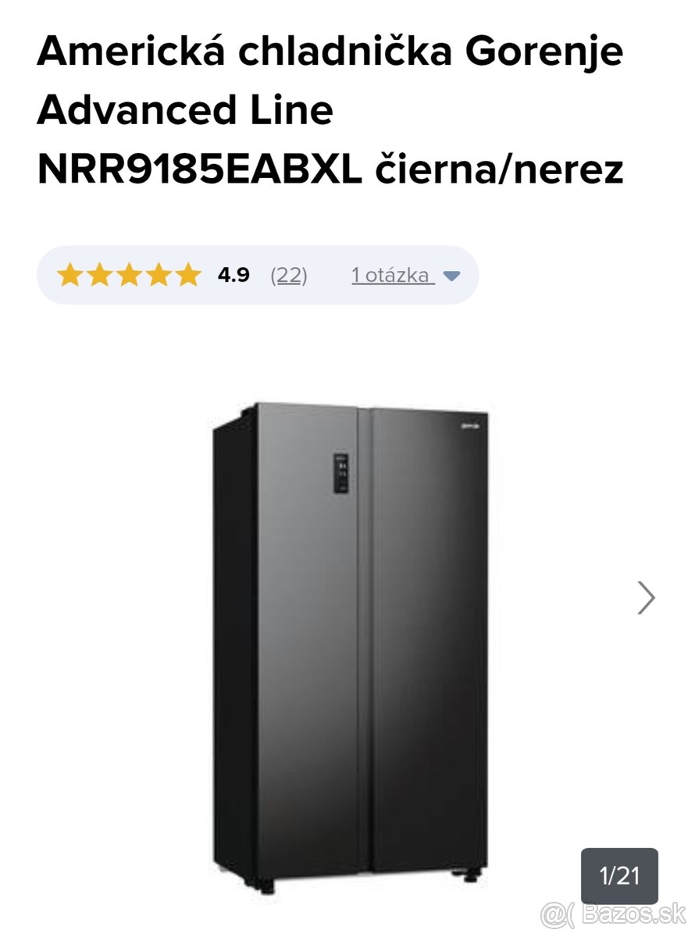Screen dimensions: 695x937
Task: Click the Bazos.sk watermark
Action: [x=614, y=913]
